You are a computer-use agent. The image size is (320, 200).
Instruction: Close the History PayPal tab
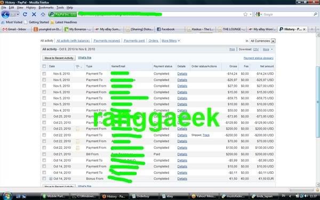point(304,29)
